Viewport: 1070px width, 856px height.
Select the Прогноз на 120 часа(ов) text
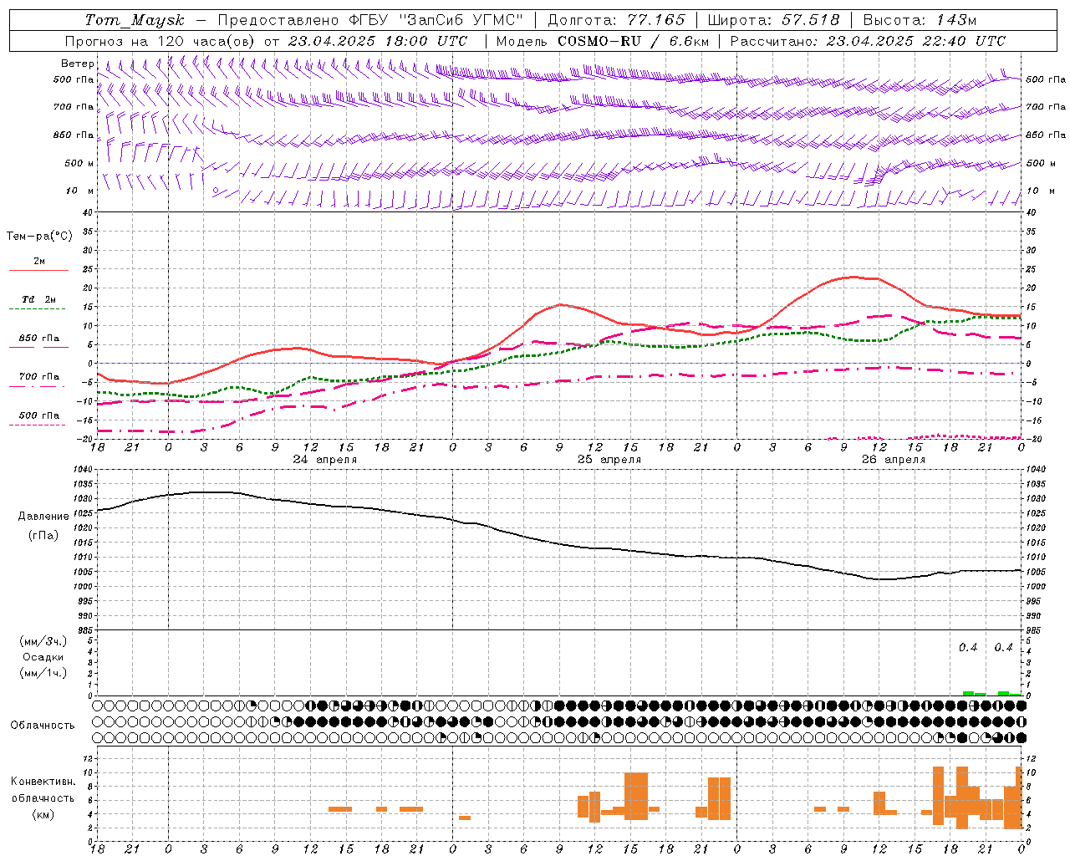(x=160, y=41)
